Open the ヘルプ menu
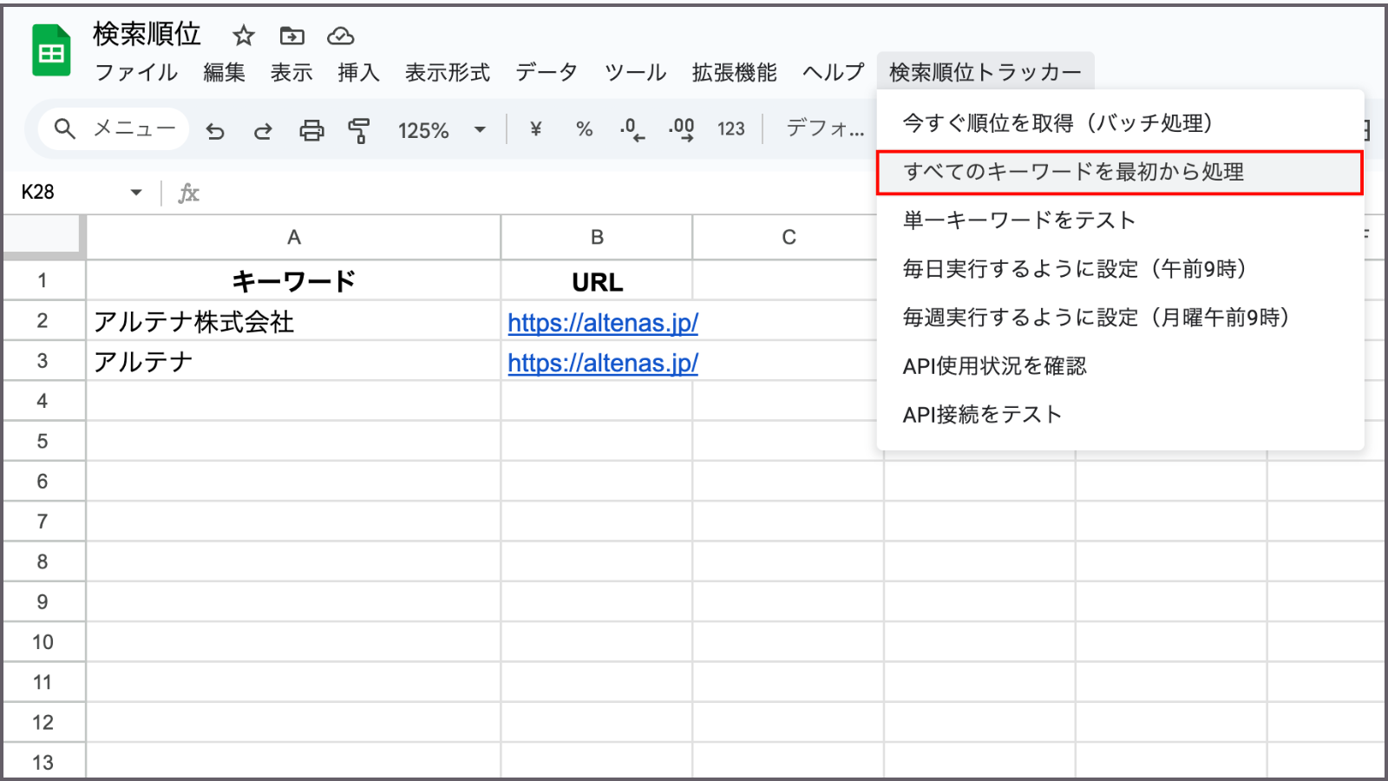Image resolution: width=1388 pixels, height=781 pixels. pyautogui.click(x=834, y=72)
